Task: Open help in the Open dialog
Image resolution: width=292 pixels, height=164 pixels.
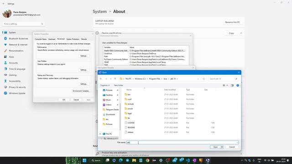Action: pyautogui.click(x=238, y=85)
